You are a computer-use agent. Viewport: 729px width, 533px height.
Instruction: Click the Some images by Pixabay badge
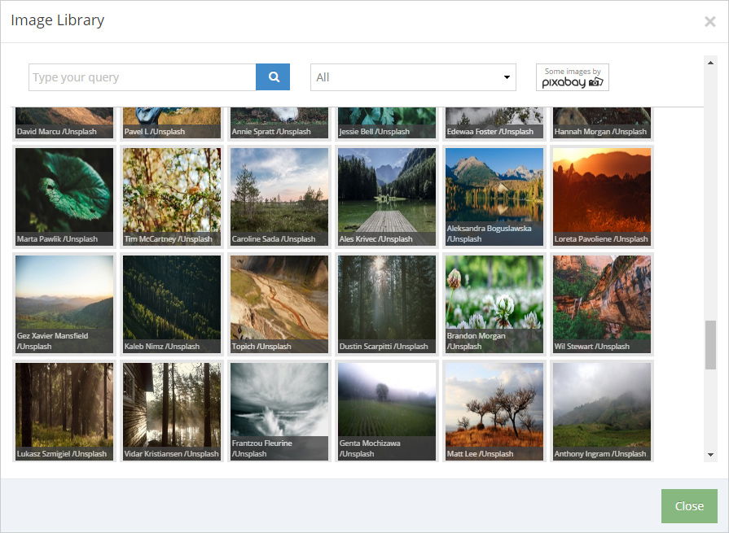(573, 77)
